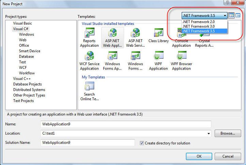The width and height of the screenshot is (246, 165).
Task: Choose .NET Framework 3.0 from the list
Action: click(x=204, y=26)
